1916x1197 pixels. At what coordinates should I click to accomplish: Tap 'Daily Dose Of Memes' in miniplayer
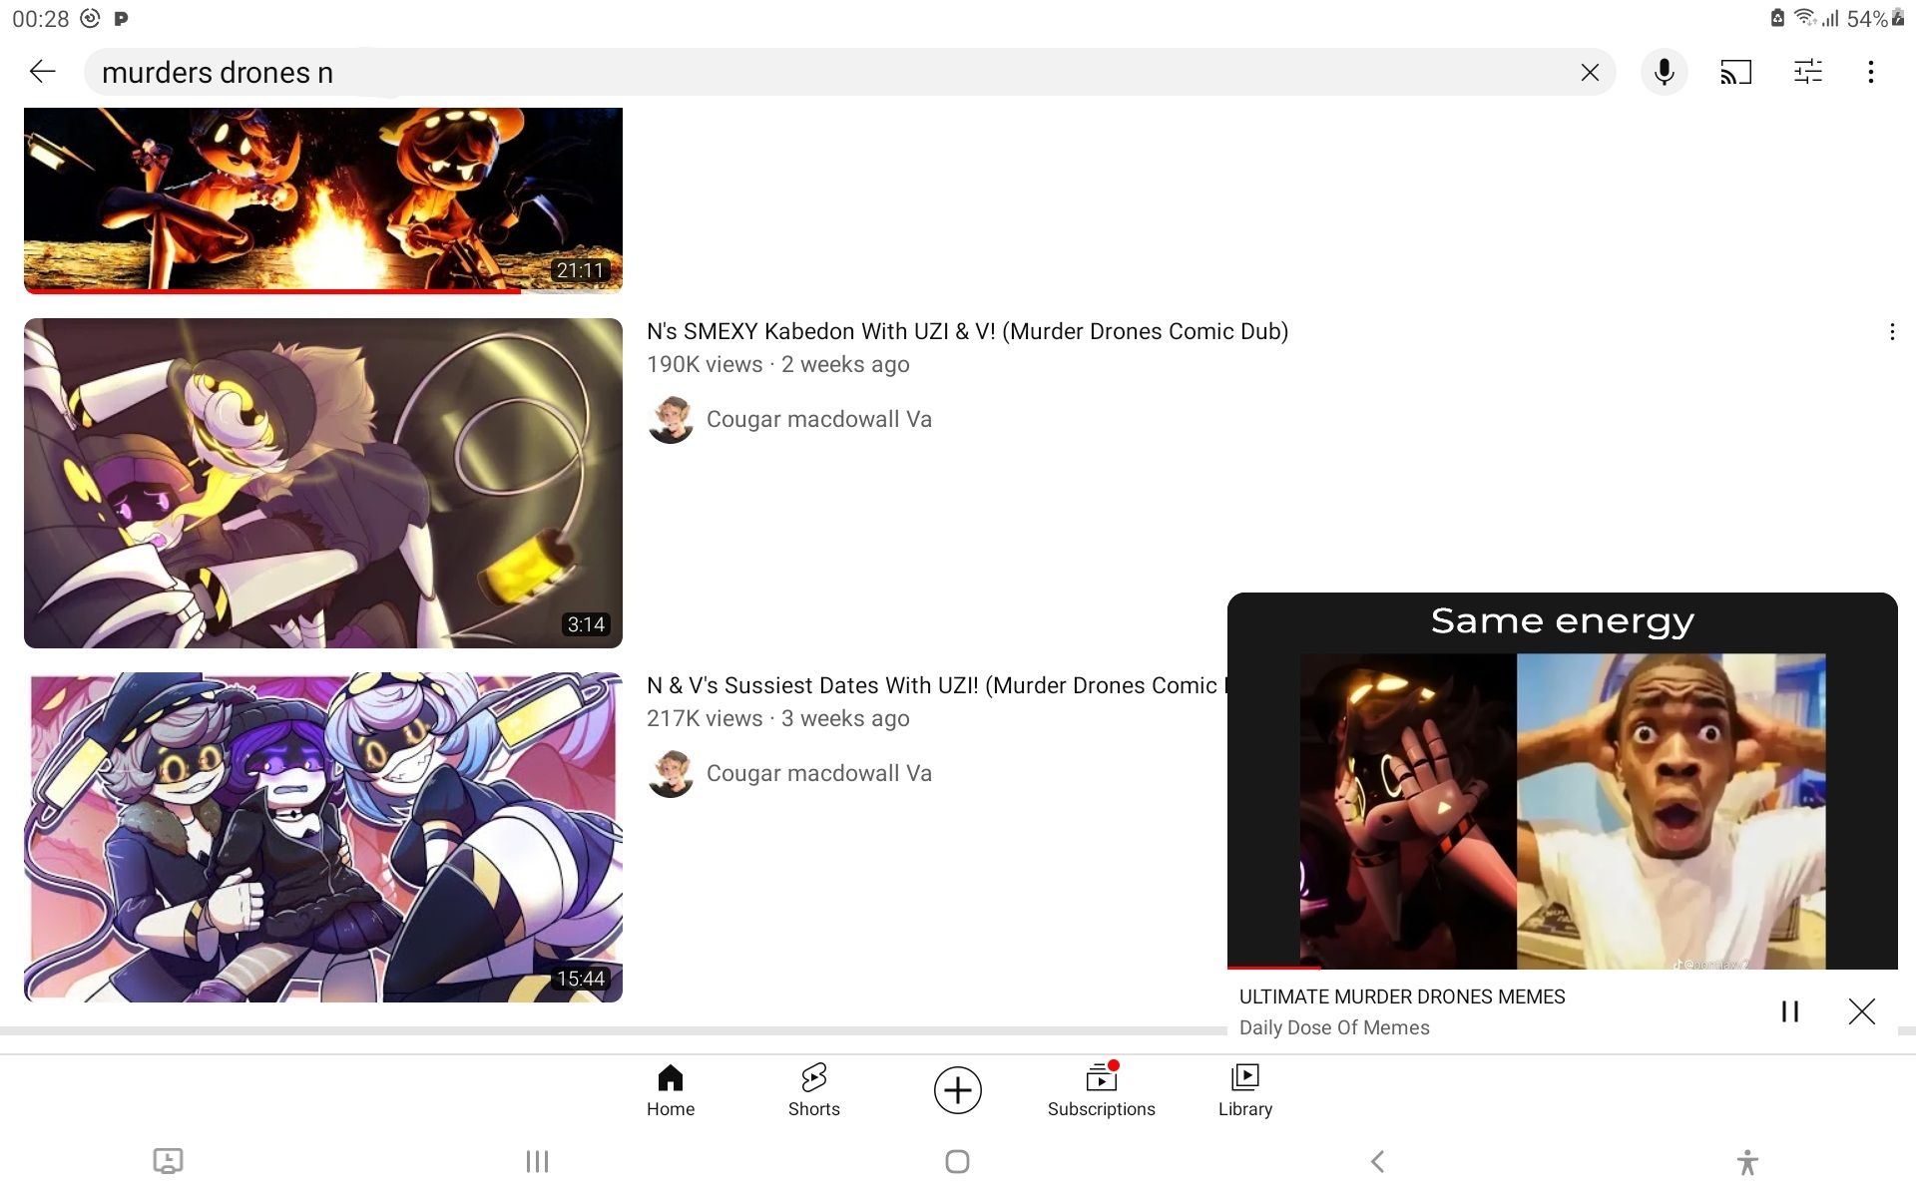point(1334,1027)
